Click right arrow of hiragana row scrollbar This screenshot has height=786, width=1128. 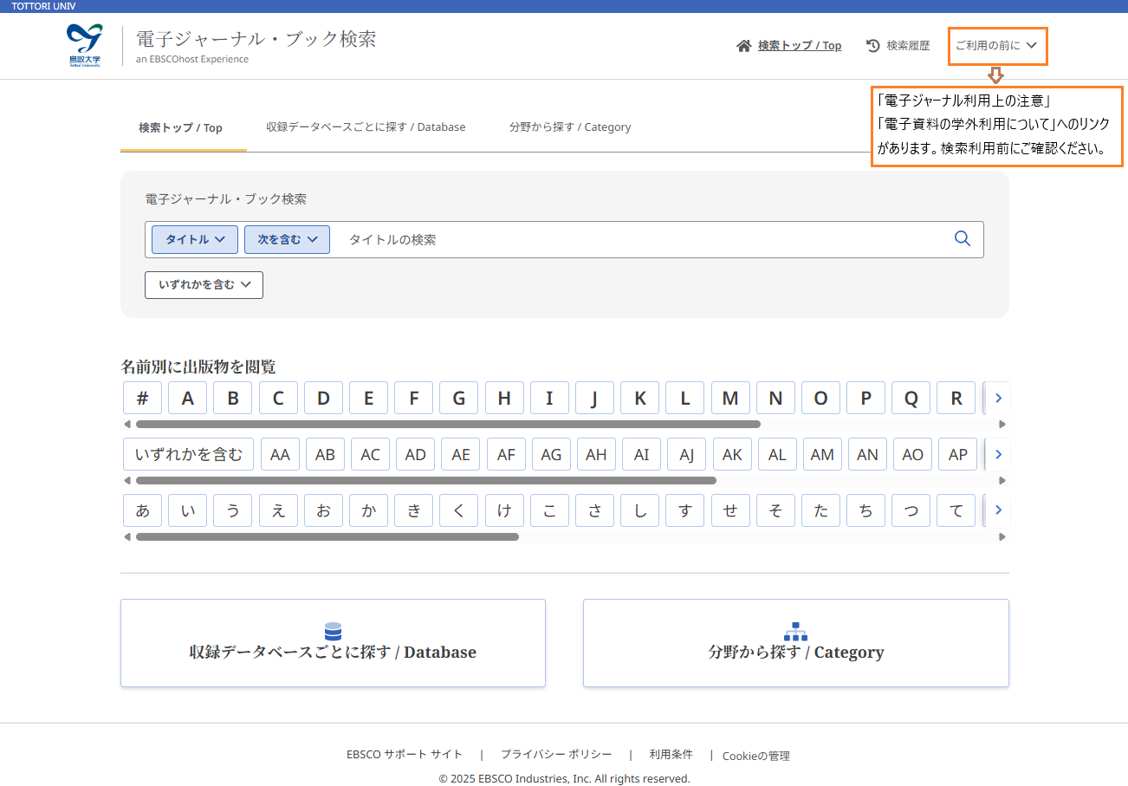pos(1002,536)
